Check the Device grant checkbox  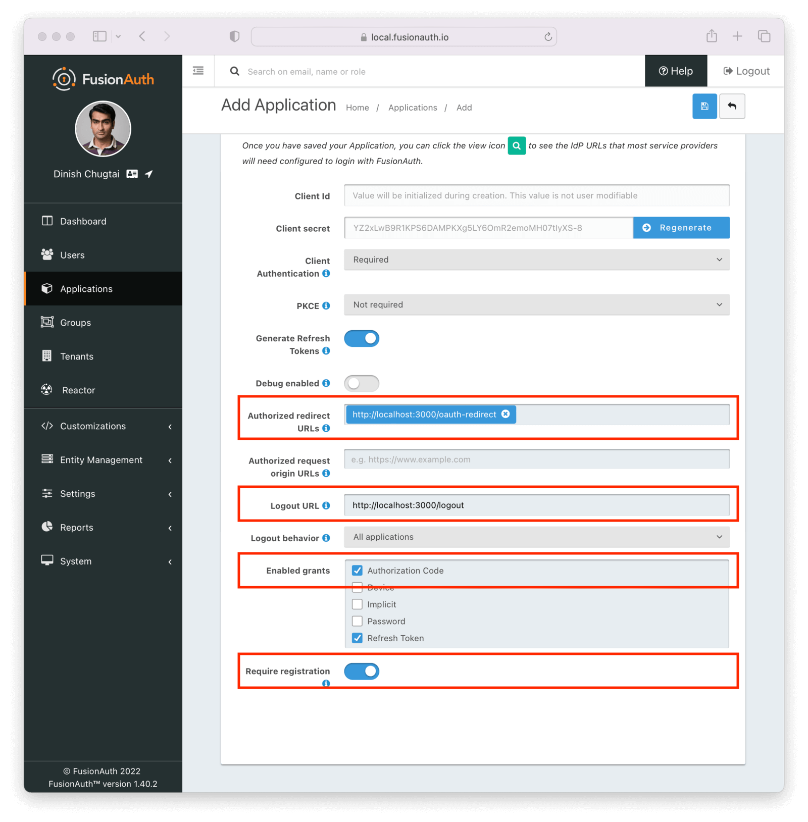(357, 587)
